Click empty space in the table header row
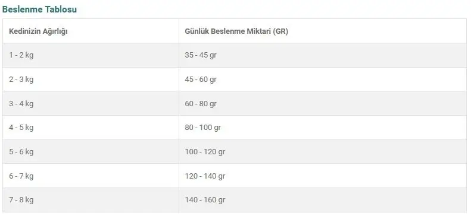 [x=376, y=31]
